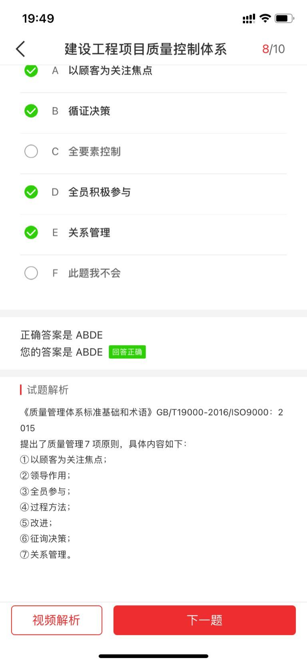Tap the 19:49 clock in status bar
This screenshot has height=664, width=307.
tap(38, 18)
